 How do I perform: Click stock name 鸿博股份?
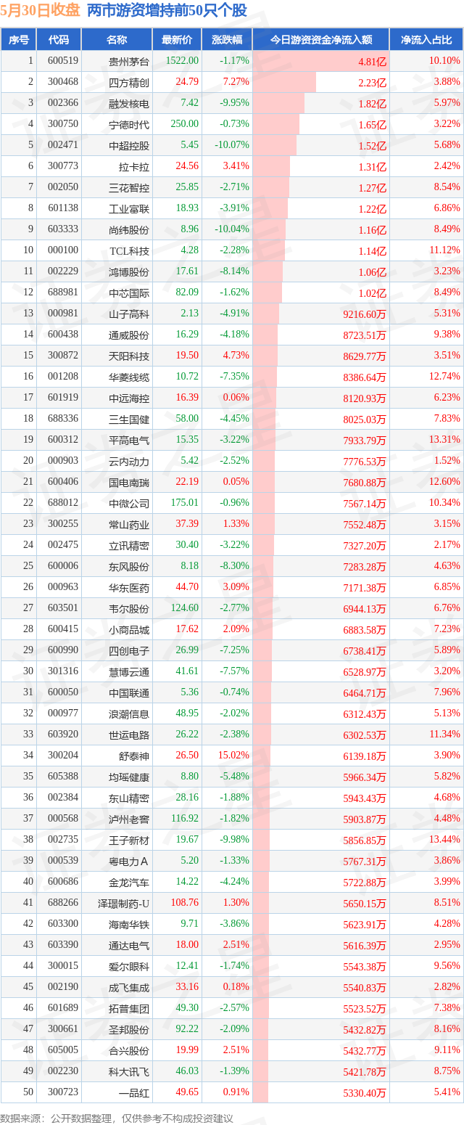pyautogui.click(x=129, y=272)
